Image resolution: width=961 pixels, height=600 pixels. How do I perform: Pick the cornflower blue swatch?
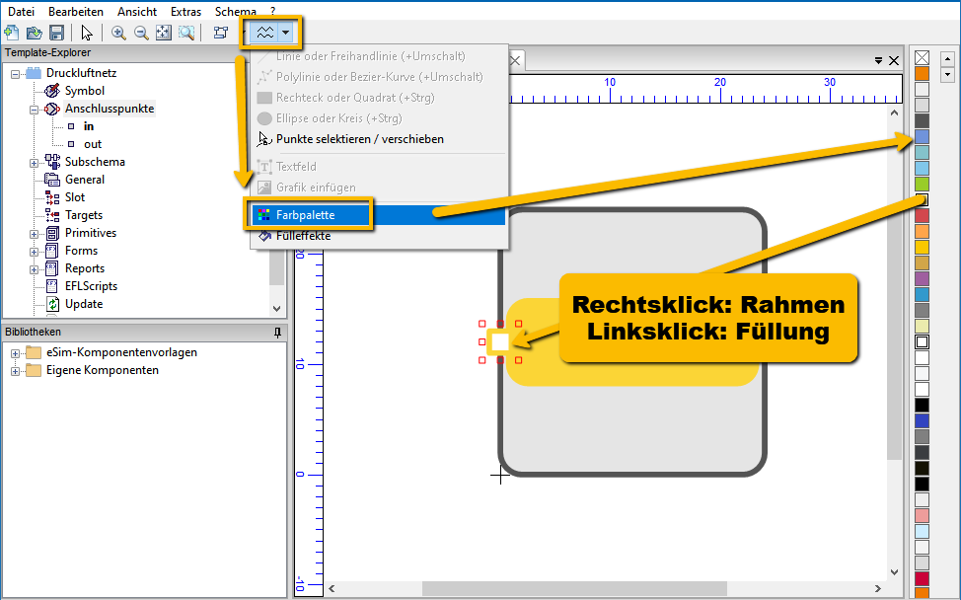coord(922,136)
